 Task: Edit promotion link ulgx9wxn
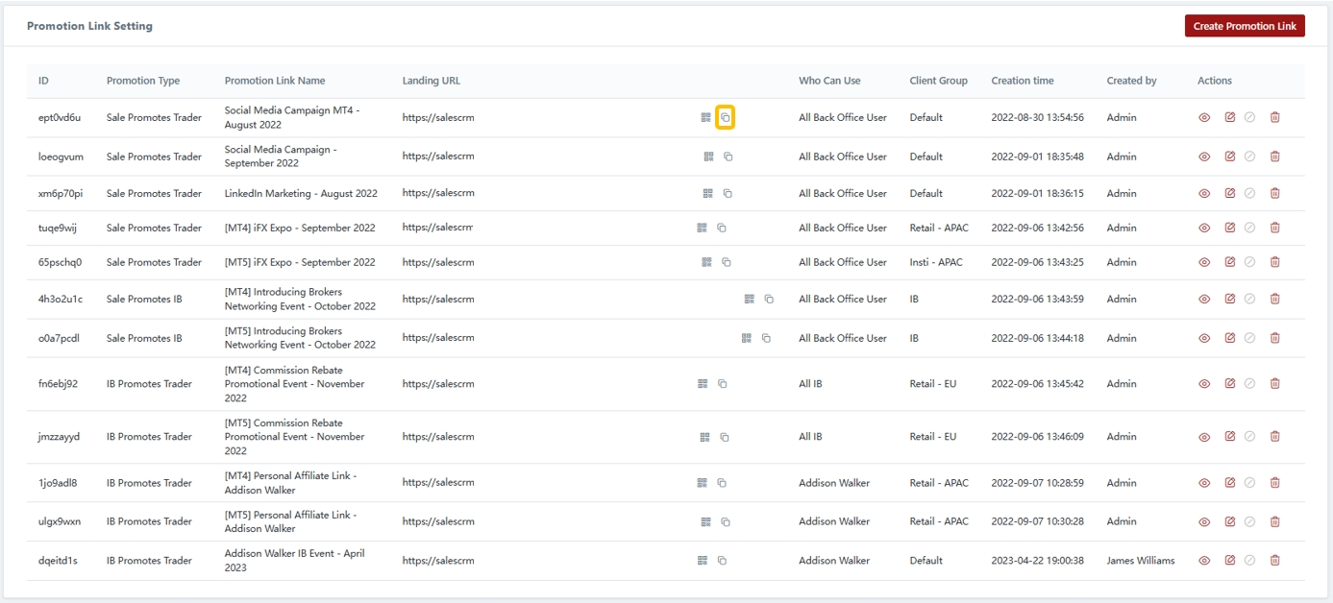coord(1229,521)
